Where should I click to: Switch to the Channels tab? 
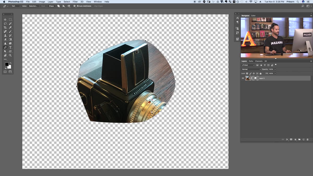(259, 61)
